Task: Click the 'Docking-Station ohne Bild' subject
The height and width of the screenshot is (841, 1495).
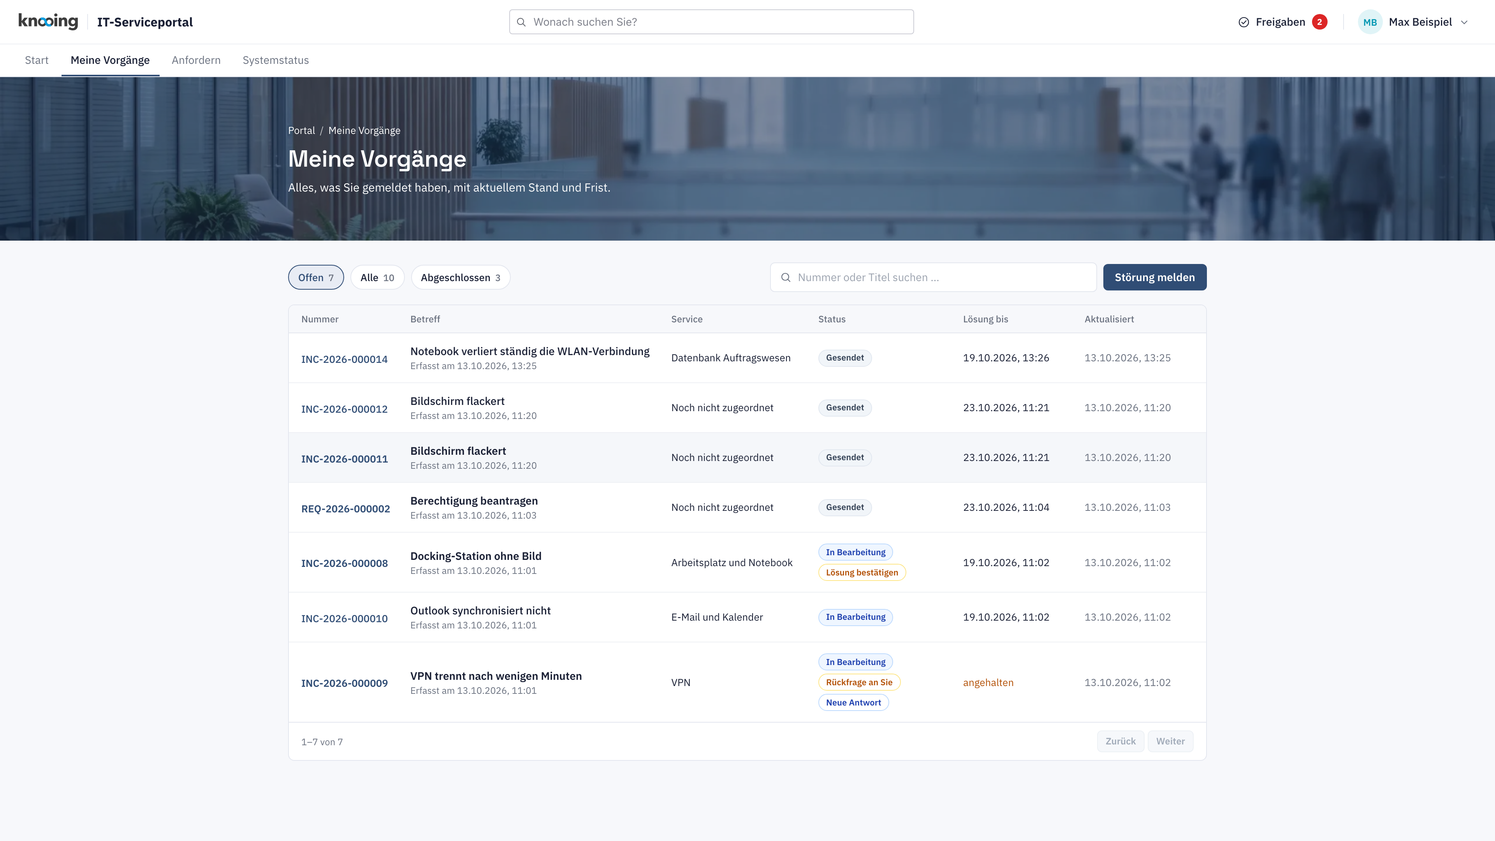Action: point(475,556)
